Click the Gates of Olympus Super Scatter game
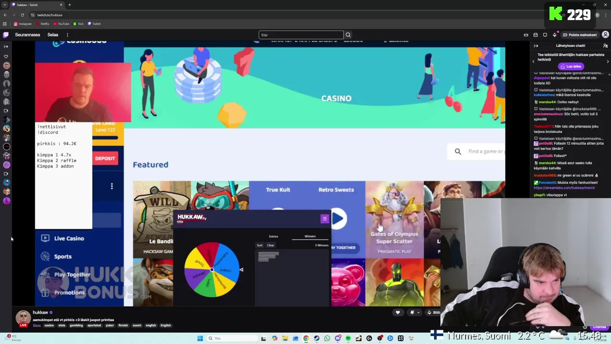The height and width of the screenshot is (344, 611). [394, 220]
